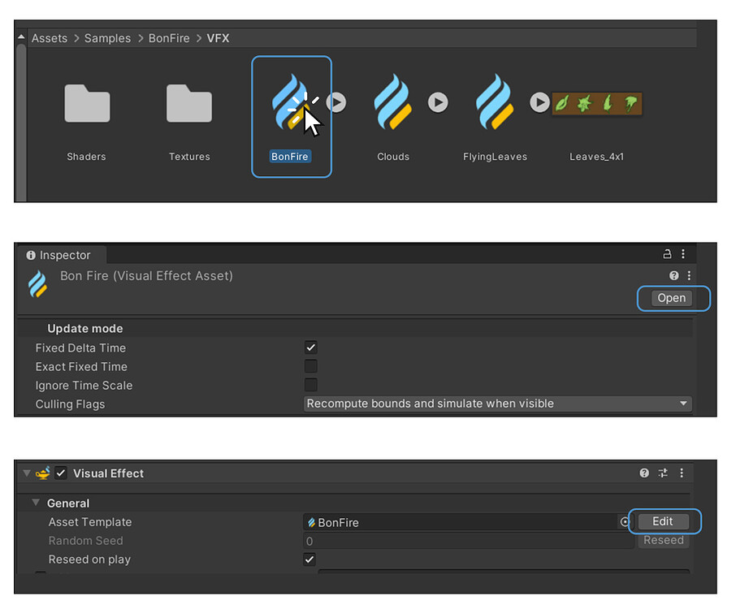This screenshot has height=609, width=736.
Task: Open the Visual Effect component kebab menu
Action: coord(682,473)
